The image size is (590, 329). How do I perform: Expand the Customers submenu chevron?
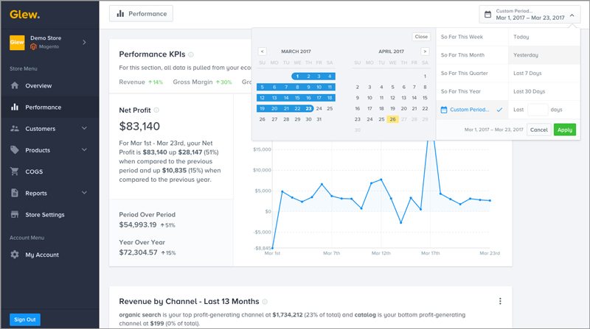pyautogui.click(x=84, y=128)
